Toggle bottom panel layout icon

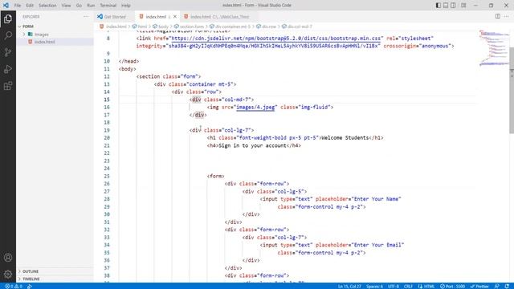click(x=446, y=6)
